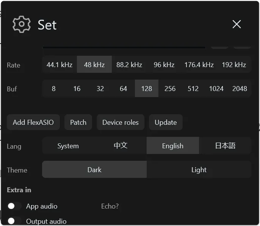Set buffer size to 64
The width and height of the screenshot is (260, 226).
pos(124,88)
